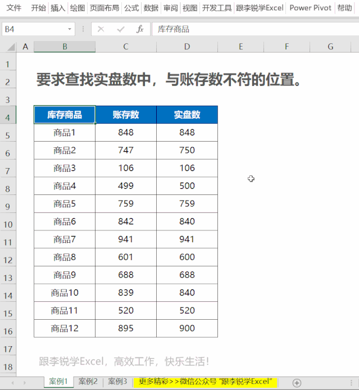359x390 pixels.
Task: Select the cell 商品7
Action: click(65, 239)
